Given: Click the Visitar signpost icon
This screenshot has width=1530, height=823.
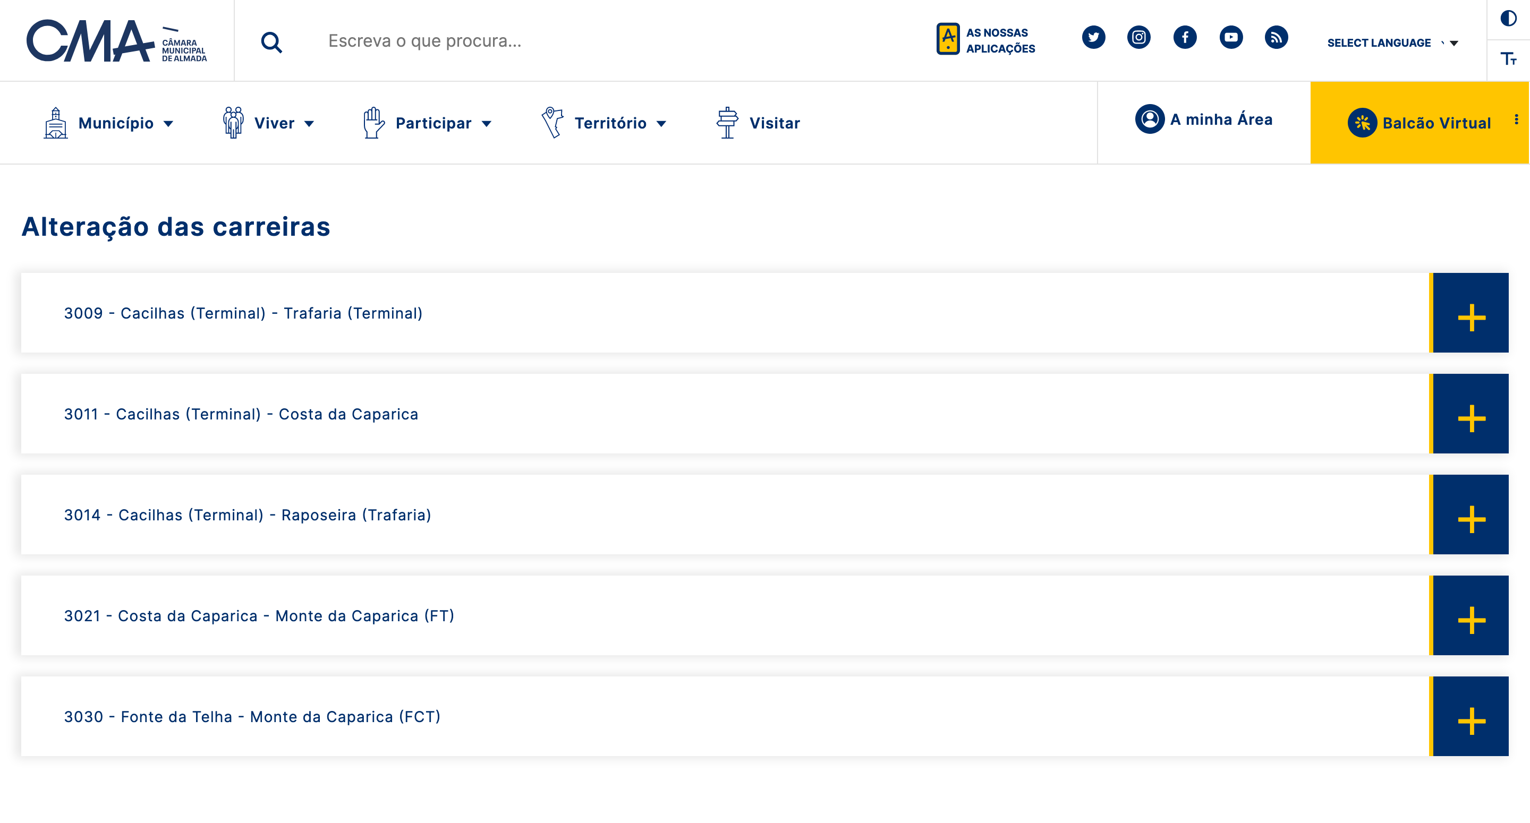Looking at the screenshot, I should 727,123.
